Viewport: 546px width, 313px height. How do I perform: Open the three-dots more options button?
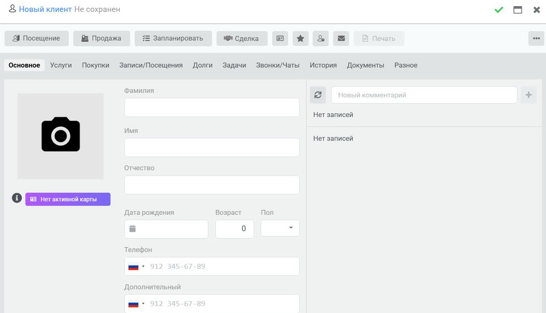point(536,38)
